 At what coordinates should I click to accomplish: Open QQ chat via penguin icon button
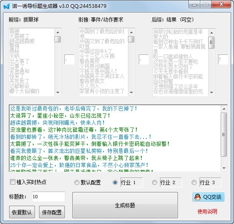pyautogui.click(x=208, y=197)
